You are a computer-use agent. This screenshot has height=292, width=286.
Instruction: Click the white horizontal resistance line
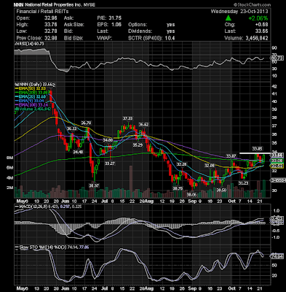[x=255, y=153]
